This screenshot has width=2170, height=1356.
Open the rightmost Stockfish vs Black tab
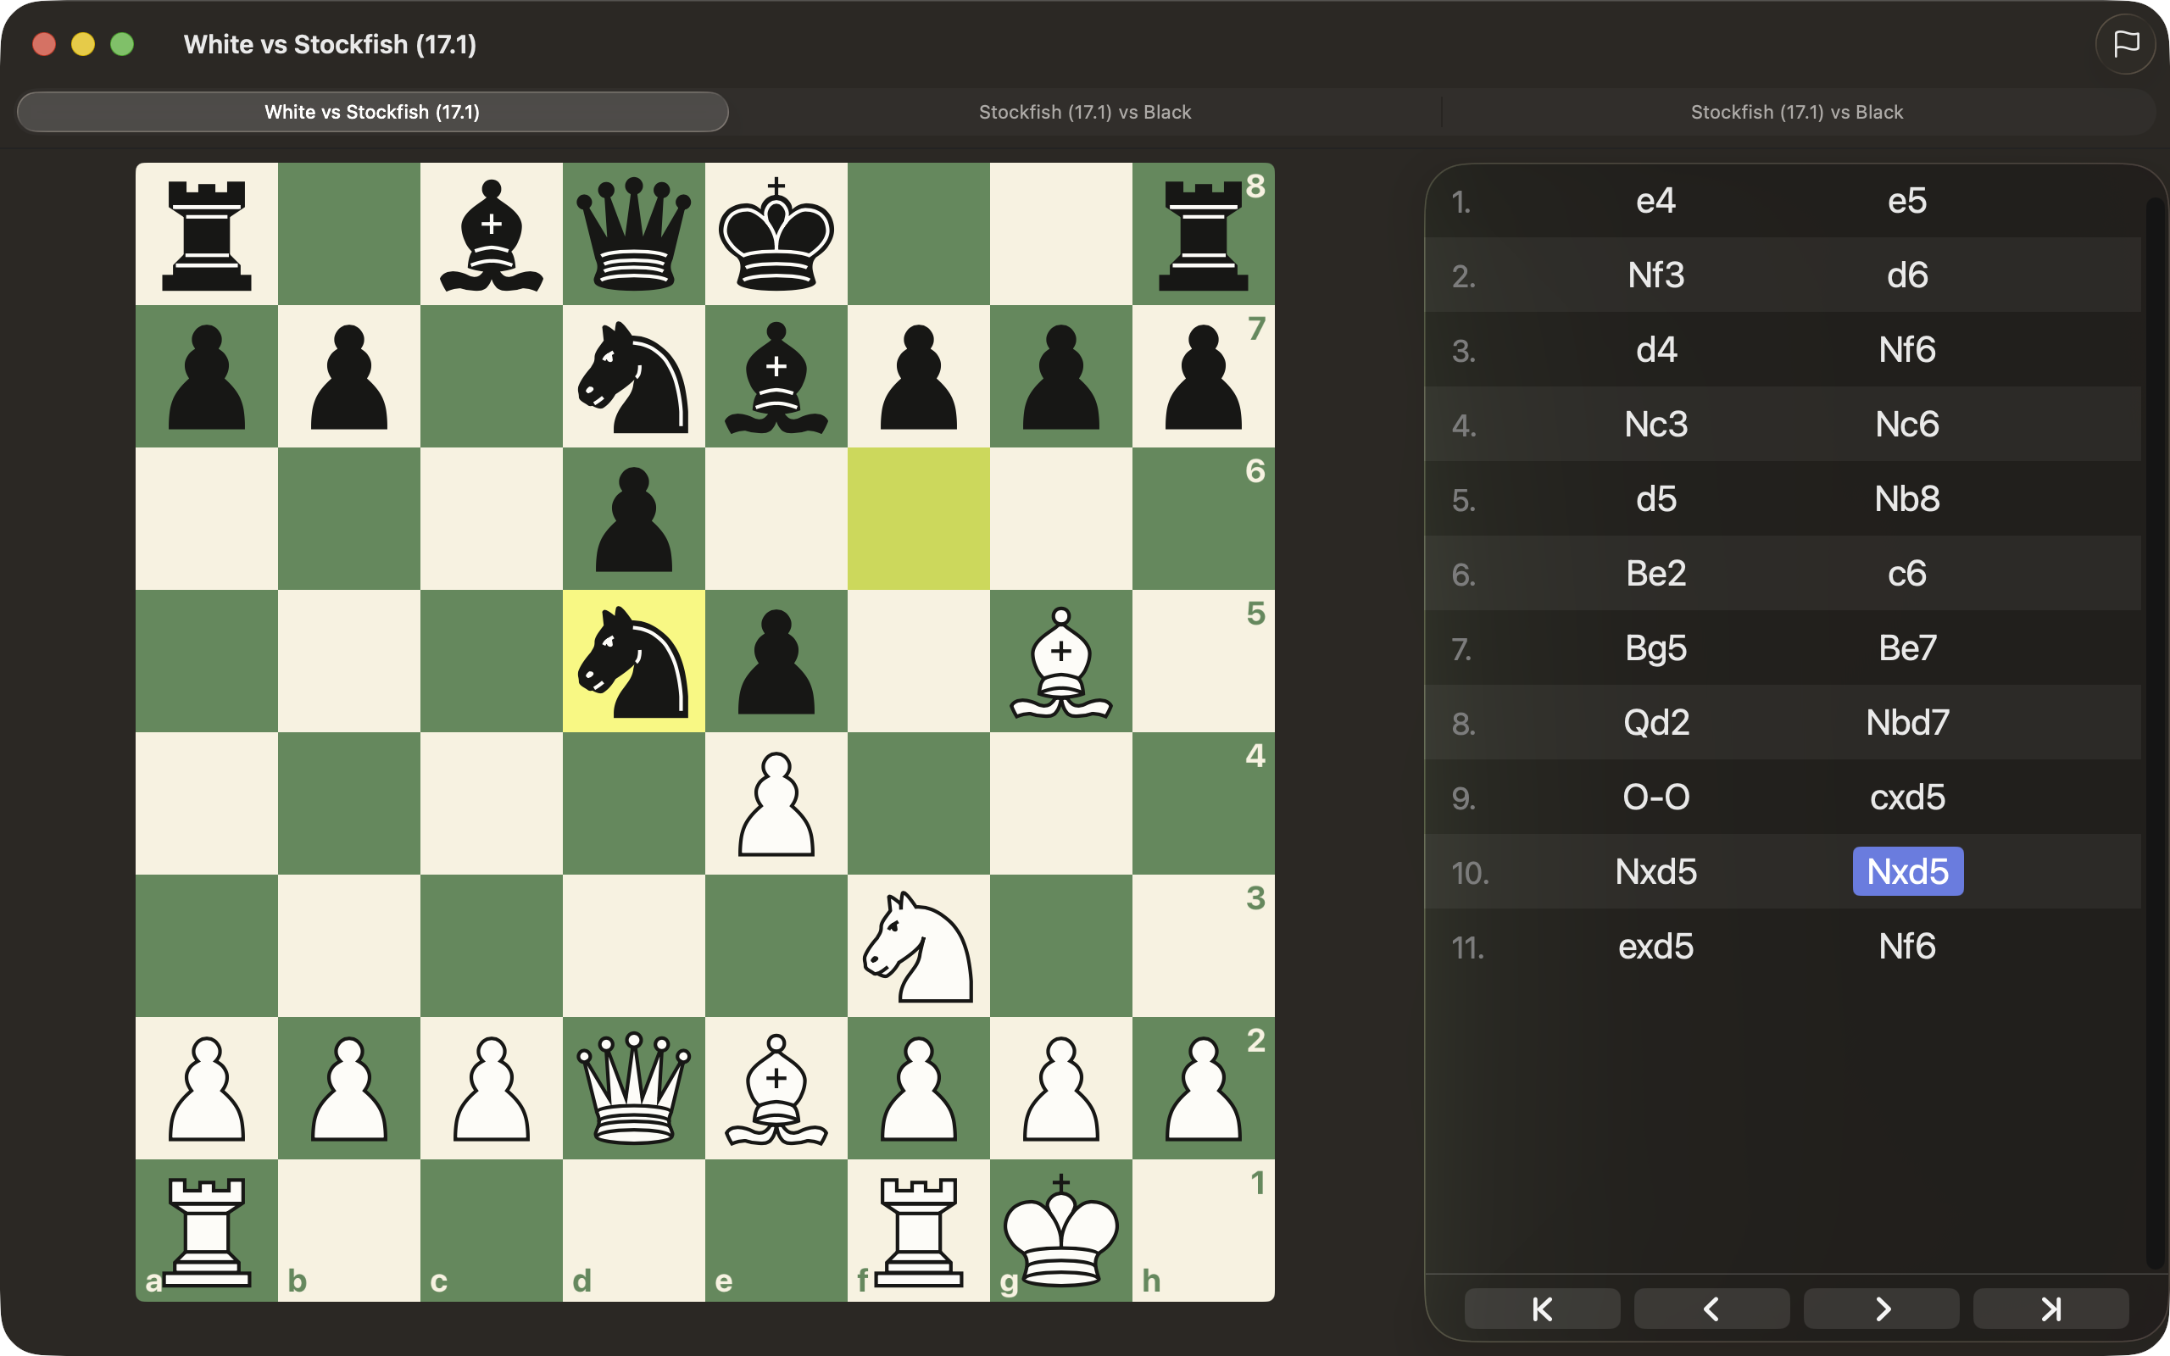[1796, 112]
